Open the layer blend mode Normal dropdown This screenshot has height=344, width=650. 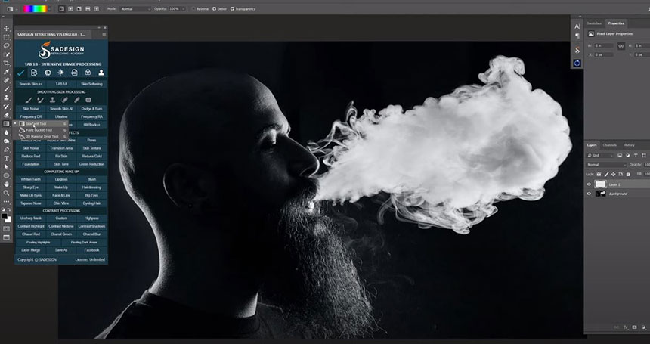606,165
